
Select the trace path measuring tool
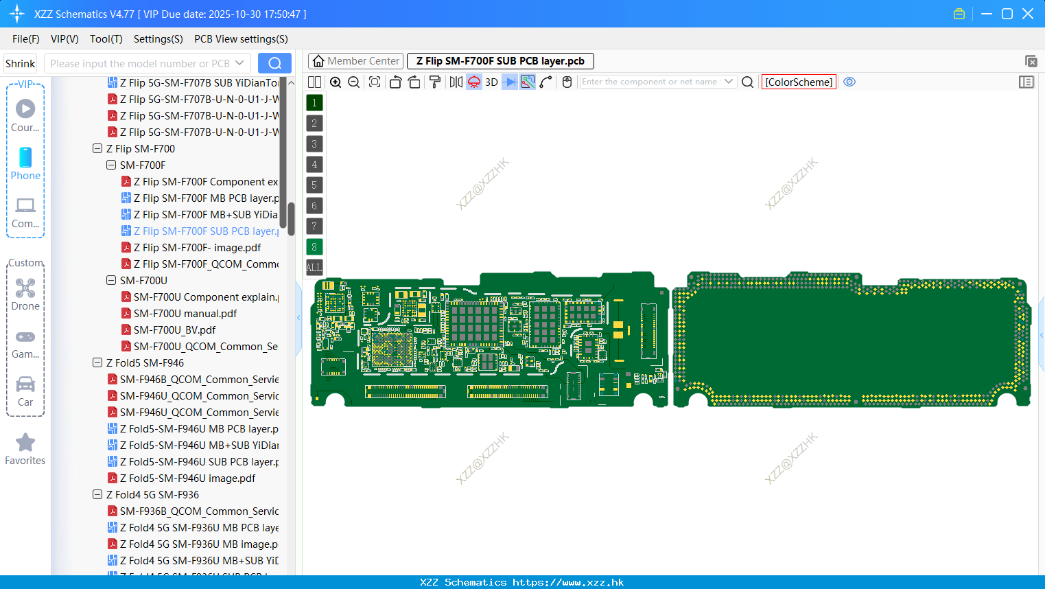[546, 82]
